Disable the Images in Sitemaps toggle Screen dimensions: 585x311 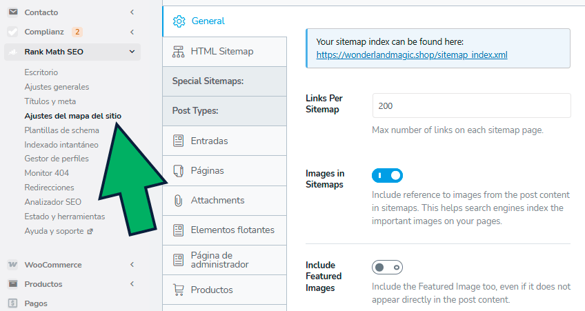click(x=387, y=176)
